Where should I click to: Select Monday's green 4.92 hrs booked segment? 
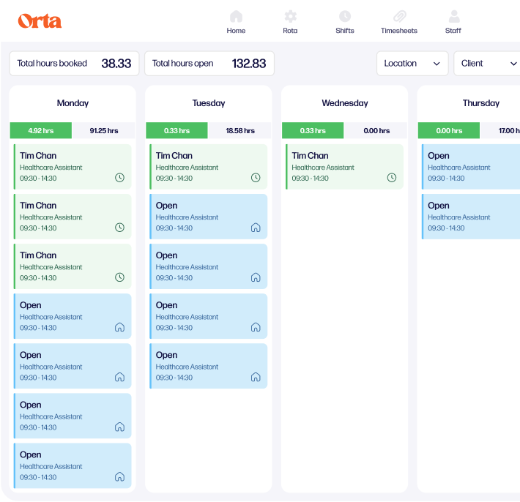click(x=41, y=131)
